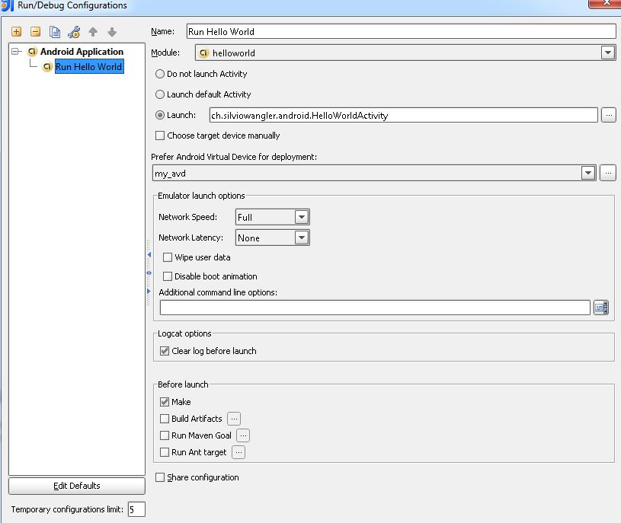Enable Choose target device manually
The width and height of the screenshot is (621, 523).
pyautogui.click(x=160, y=136)
